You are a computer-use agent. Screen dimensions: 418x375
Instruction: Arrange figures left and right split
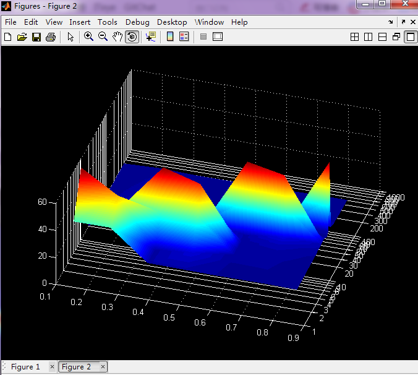coord(368,37)
